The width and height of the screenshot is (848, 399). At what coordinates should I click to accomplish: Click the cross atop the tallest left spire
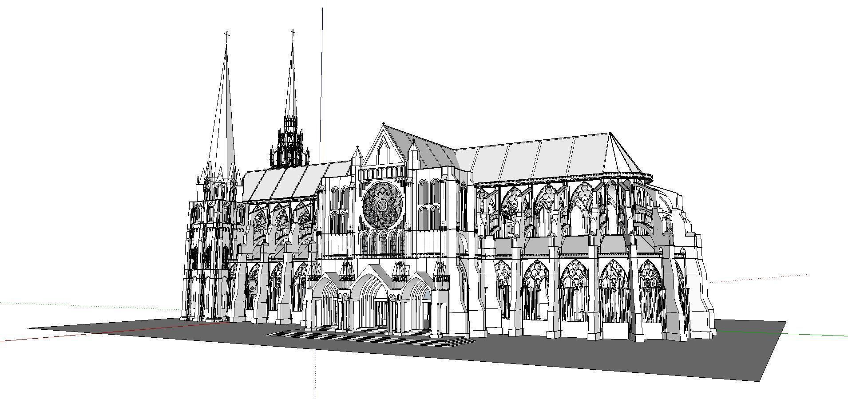click(x=227, y=36)
